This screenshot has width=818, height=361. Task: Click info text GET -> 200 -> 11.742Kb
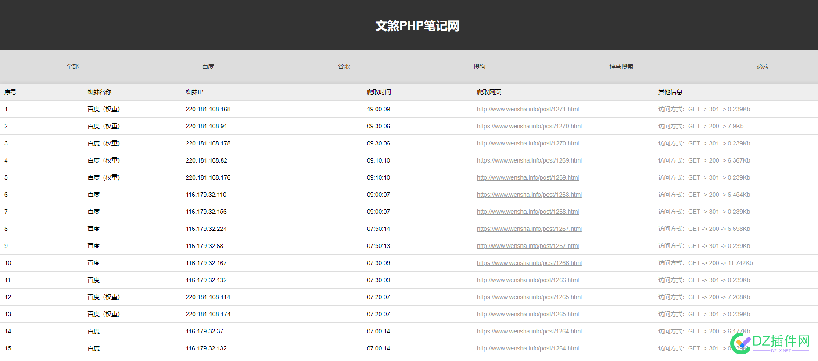click(x=721, y=263)
